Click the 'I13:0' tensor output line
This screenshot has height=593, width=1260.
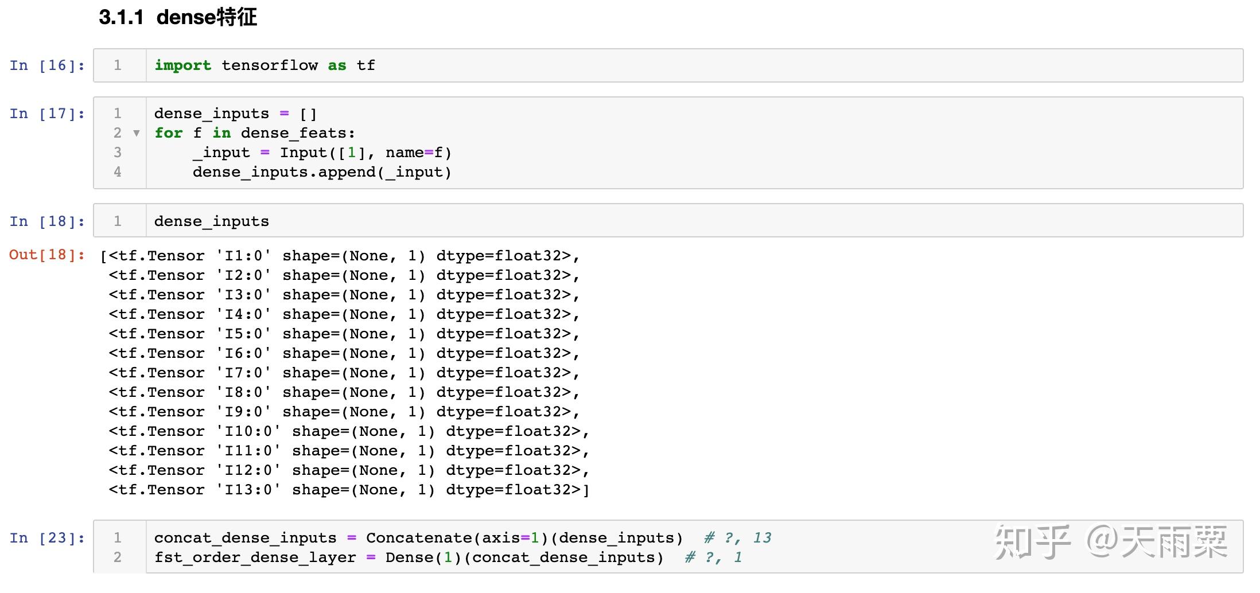349,490
